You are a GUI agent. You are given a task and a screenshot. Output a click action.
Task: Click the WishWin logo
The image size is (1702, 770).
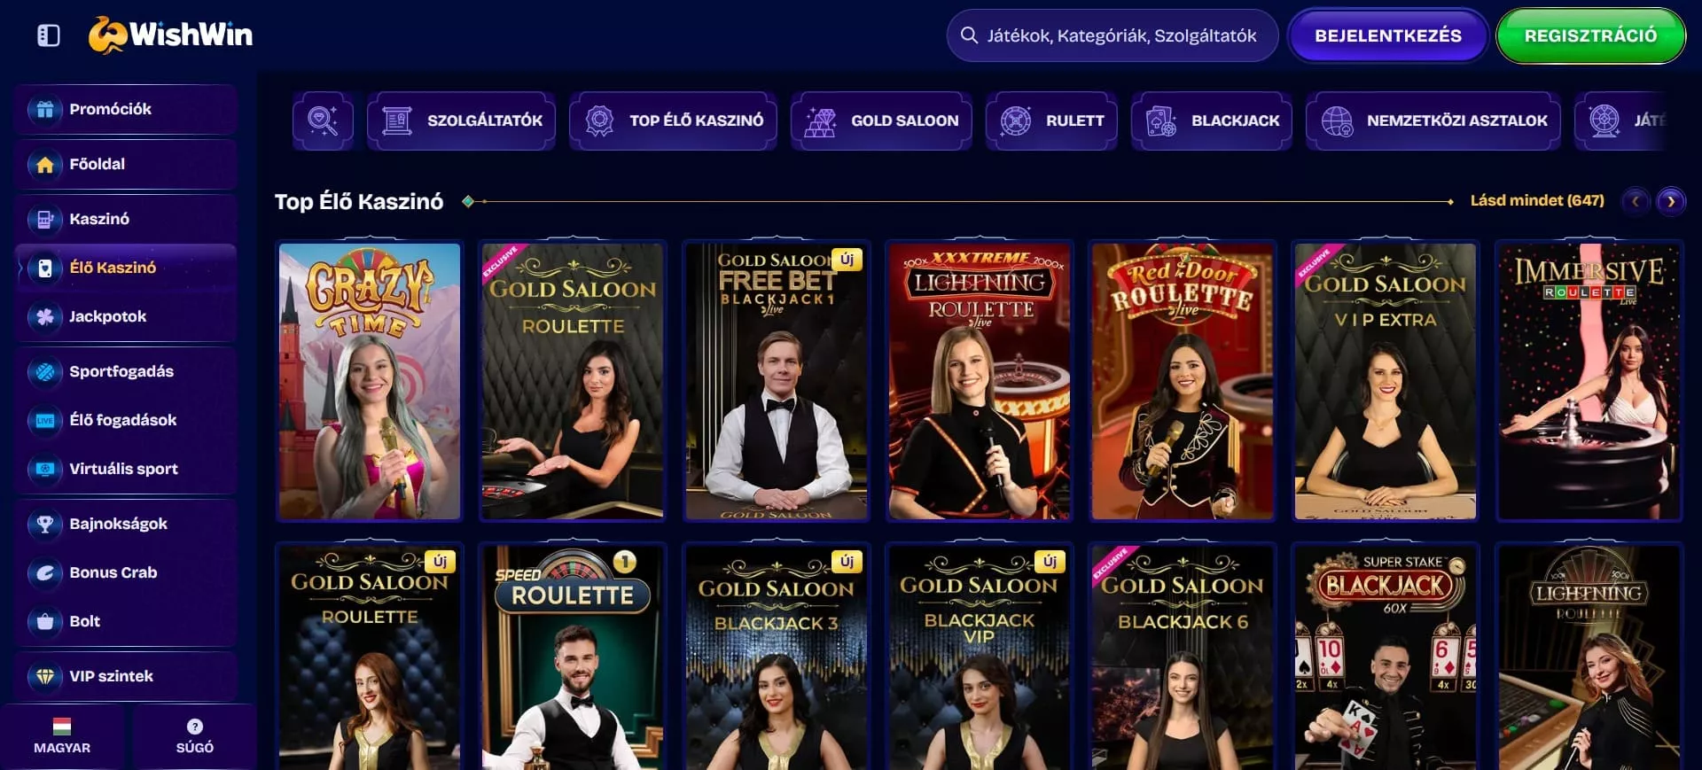[170, 35]
